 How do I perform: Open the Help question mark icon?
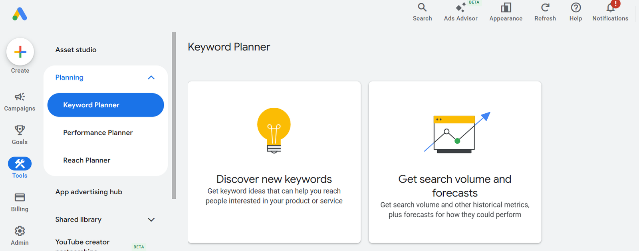click(x=575, y=7)
